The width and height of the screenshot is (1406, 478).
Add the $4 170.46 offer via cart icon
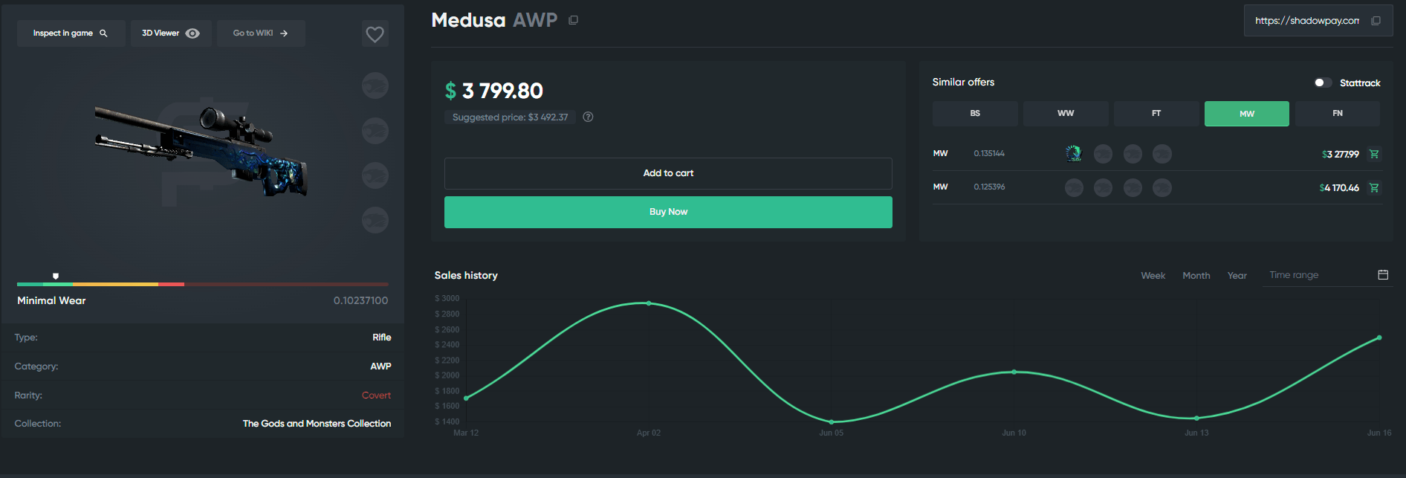pyautogui.click(x=1374, y=187)
